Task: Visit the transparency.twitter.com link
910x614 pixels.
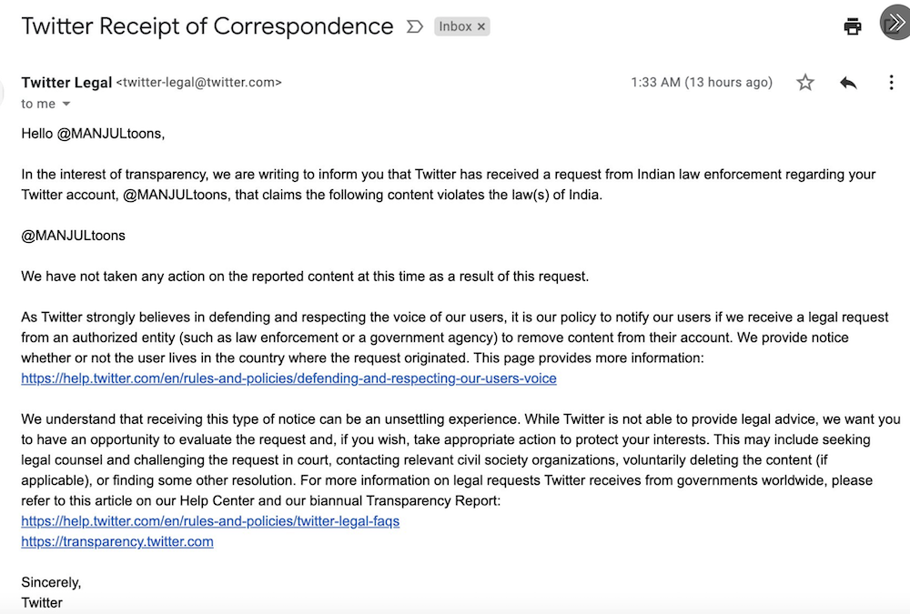Action: click(117, 541)
